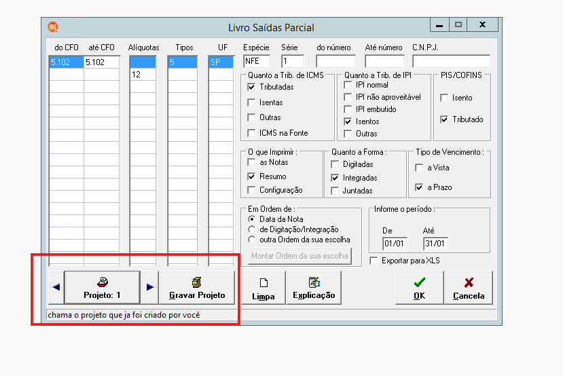Uncheck the Integradas checkbox

[x=335, y=178]
